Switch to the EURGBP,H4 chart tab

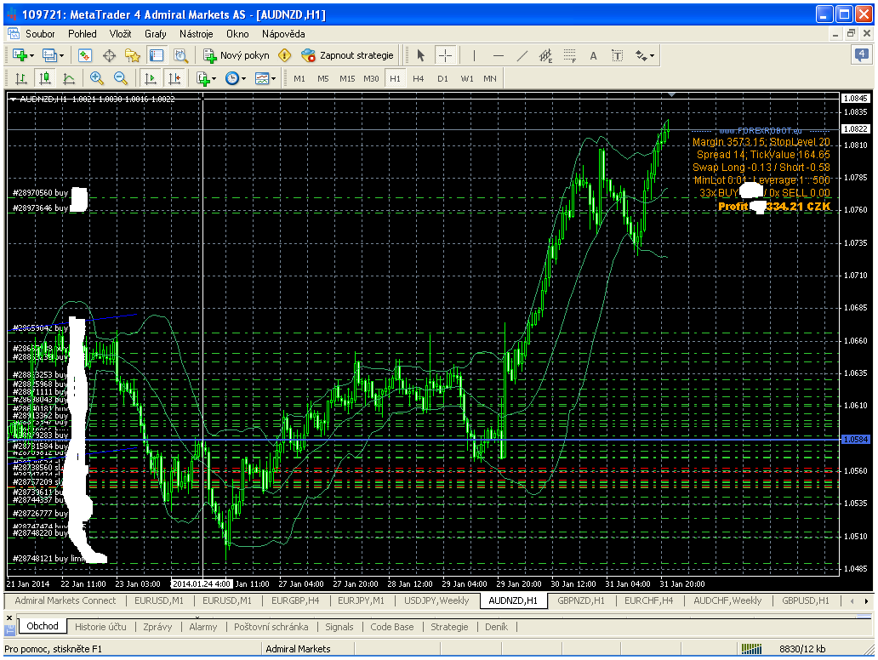click(295, 600)
